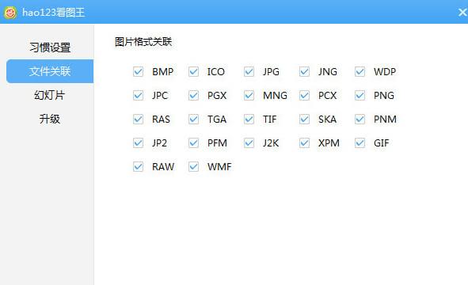
Task: Uncheck the PCX checkbox
Action: point(304,96)
